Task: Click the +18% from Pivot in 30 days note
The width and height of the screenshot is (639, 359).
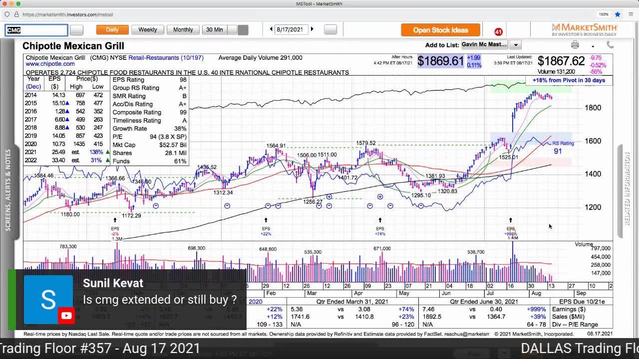Action: tap(568, 80)
